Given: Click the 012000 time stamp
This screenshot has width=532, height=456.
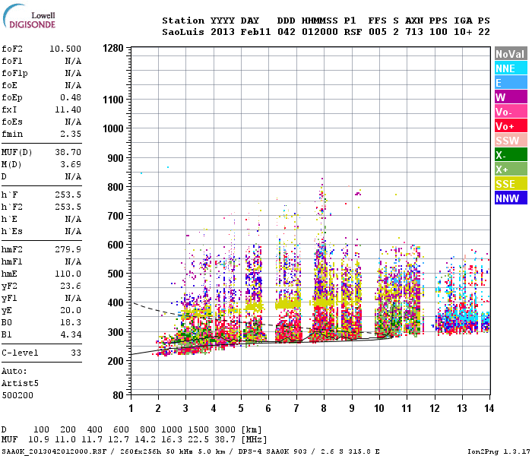Looking at the screenshot, I should point(320,32).
